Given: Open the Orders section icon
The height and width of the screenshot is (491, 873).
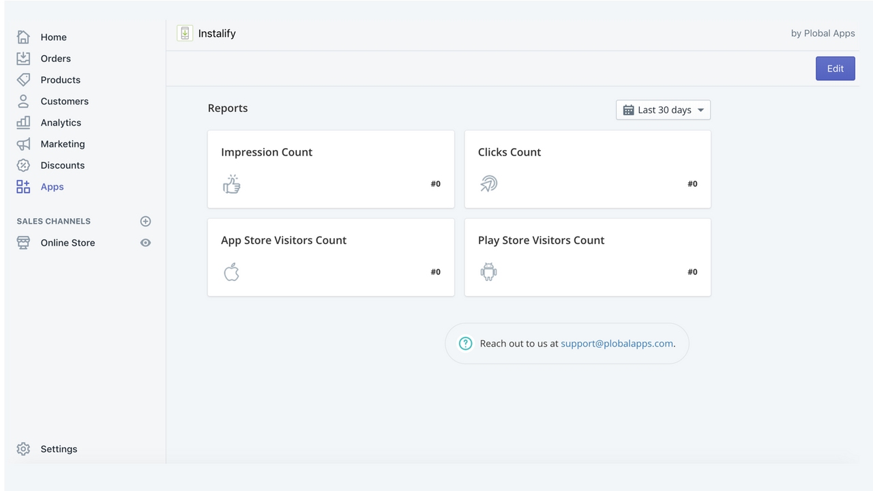Looking at the screenshot, I should click(23, 58).
